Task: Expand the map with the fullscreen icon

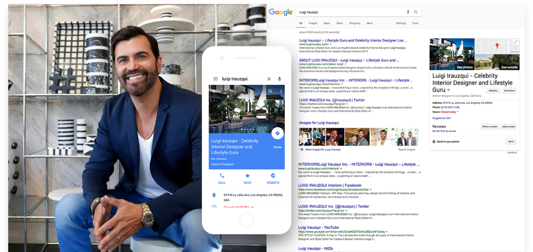Action: point(516,42)
